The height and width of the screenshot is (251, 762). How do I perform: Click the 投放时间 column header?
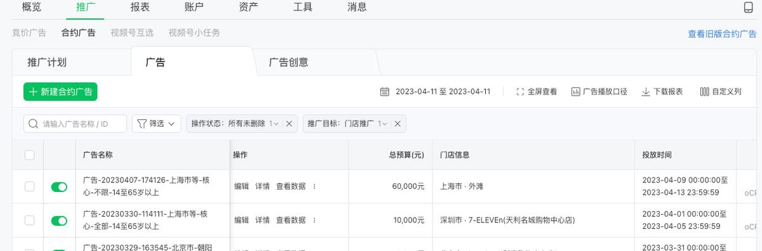click(657, 155)
